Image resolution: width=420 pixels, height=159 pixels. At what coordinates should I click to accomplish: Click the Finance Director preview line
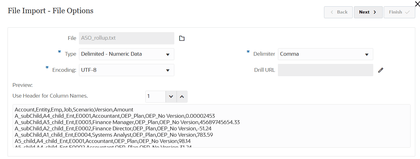click(114, 128)
